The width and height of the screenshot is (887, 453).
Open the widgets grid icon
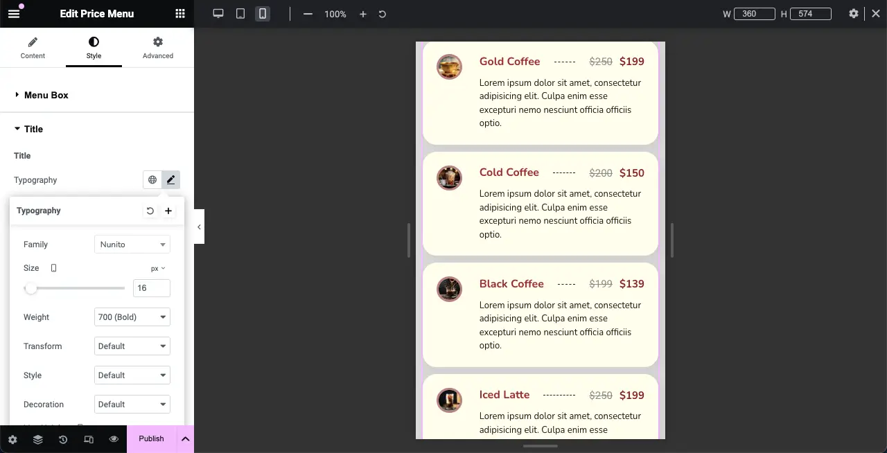point(180,14)
